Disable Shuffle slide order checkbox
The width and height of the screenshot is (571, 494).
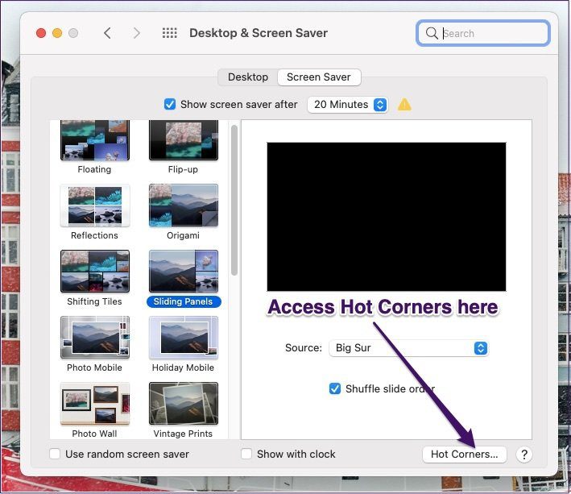[x=335, y=388]
